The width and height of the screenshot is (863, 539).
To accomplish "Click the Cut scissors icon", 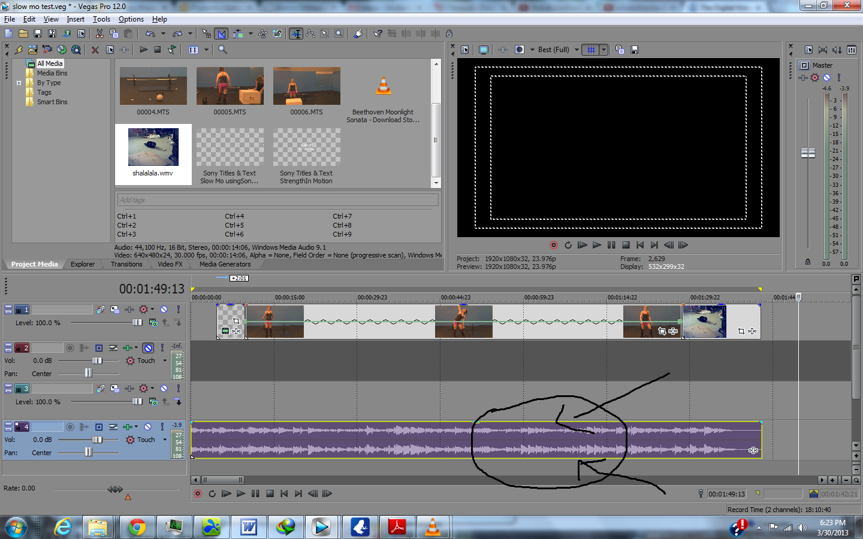I will tap(99, 34).
